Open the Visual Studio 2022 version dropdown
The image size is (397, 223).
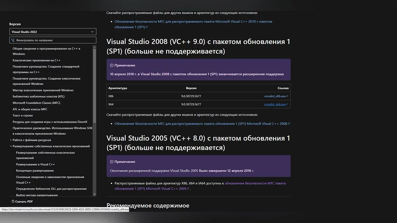[53, 32]
